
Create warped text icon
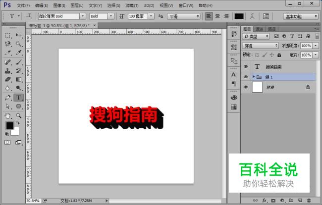point(252,16)
